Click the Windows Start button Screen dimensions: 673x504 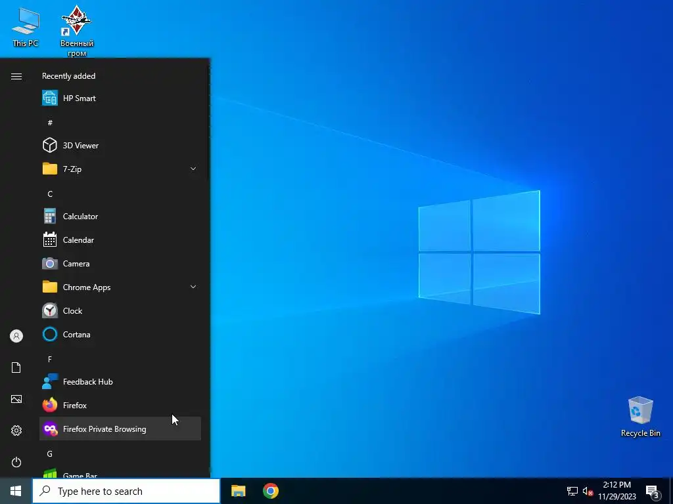click(x=16, y=491)
